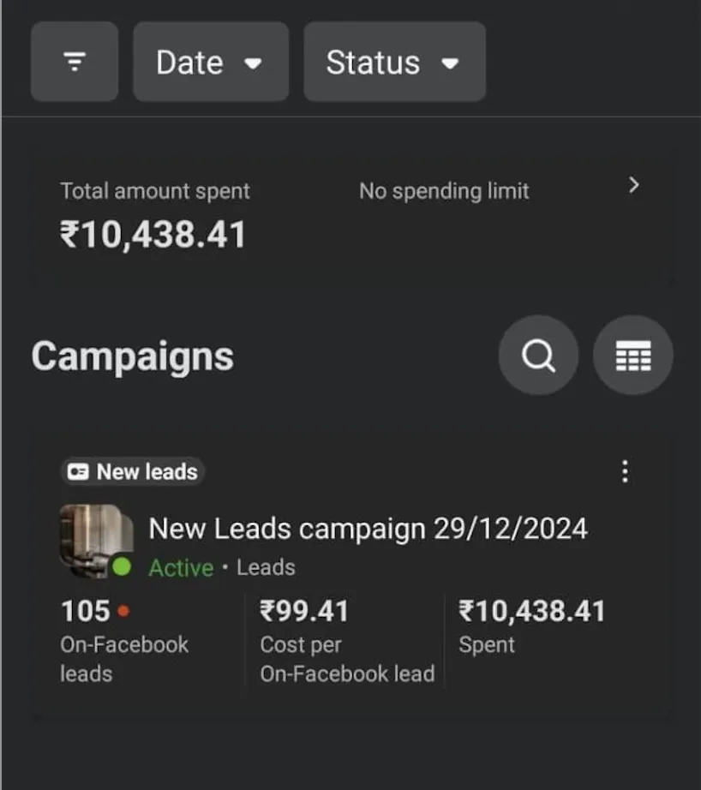Image resolution: width=701 pixels, height=790 pixels.
Task: Click the New leads objective badge
Action: pos(133,471)
